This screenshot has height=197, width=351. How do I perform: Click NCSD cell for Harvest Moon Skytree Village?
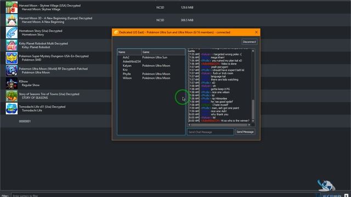(x=160, y=7)
